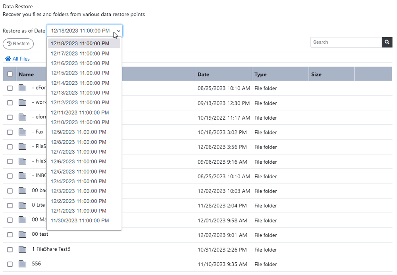
Task: Toggle the select-all checkbox in header
Action: click(x=10, y=74)
